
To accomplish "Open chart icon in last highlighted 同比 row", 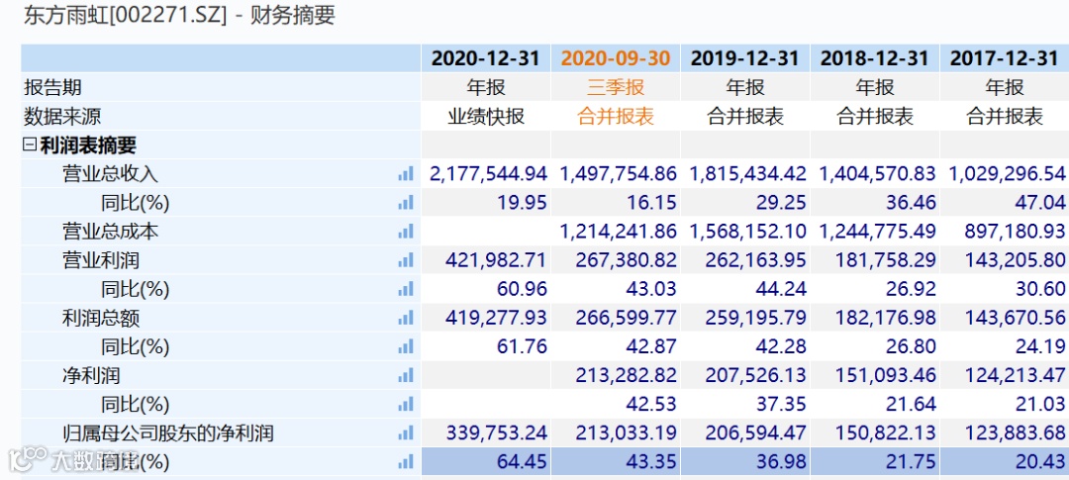I will click(406, 461).
